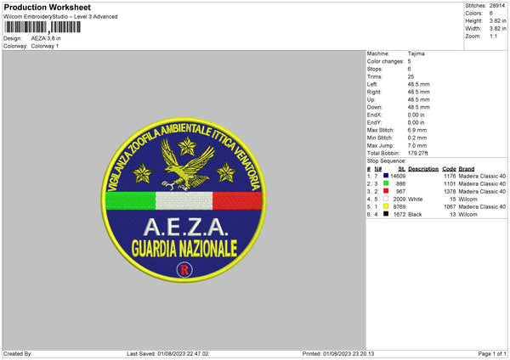
Task: Click the yellow thread swatch code 1067
Action: point(386,206)
